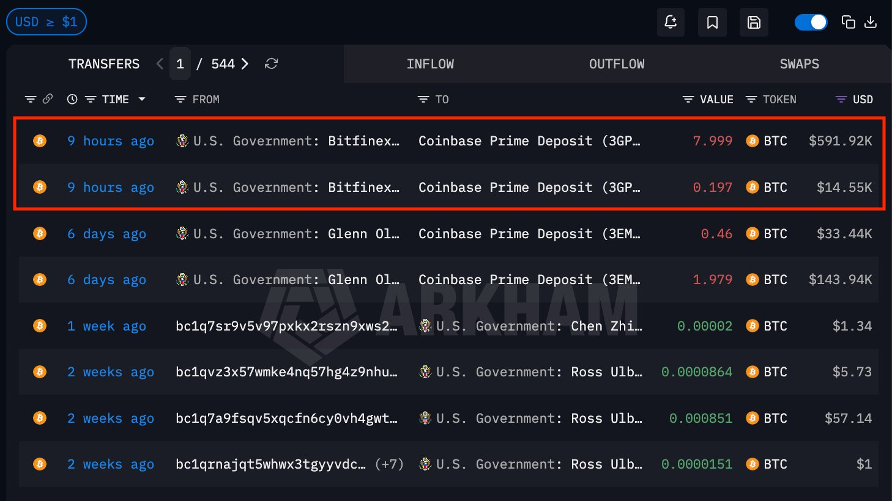Go to previous transfers page
This screenshot has height=501, width=892.
(160, 64)
